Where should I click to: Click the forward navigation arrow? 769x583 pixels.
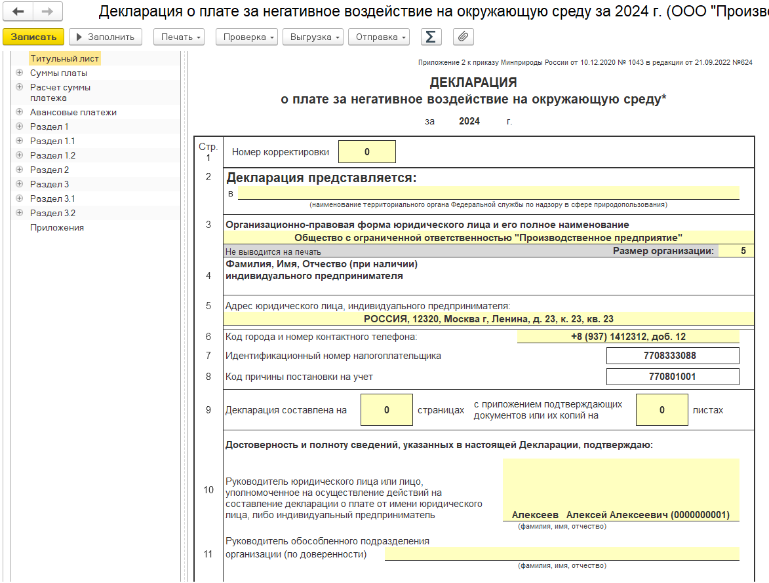point(47,12)
